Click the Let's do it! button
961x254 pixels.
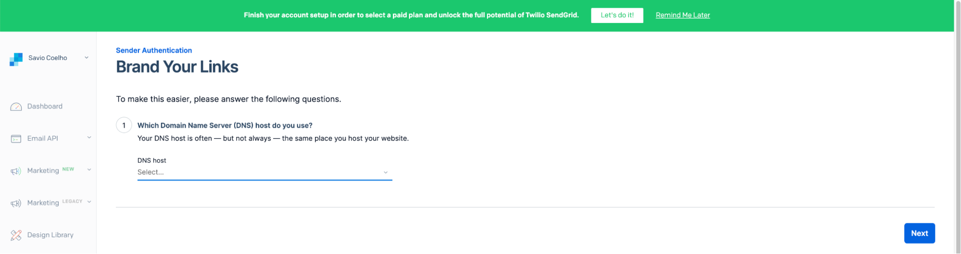617,15
